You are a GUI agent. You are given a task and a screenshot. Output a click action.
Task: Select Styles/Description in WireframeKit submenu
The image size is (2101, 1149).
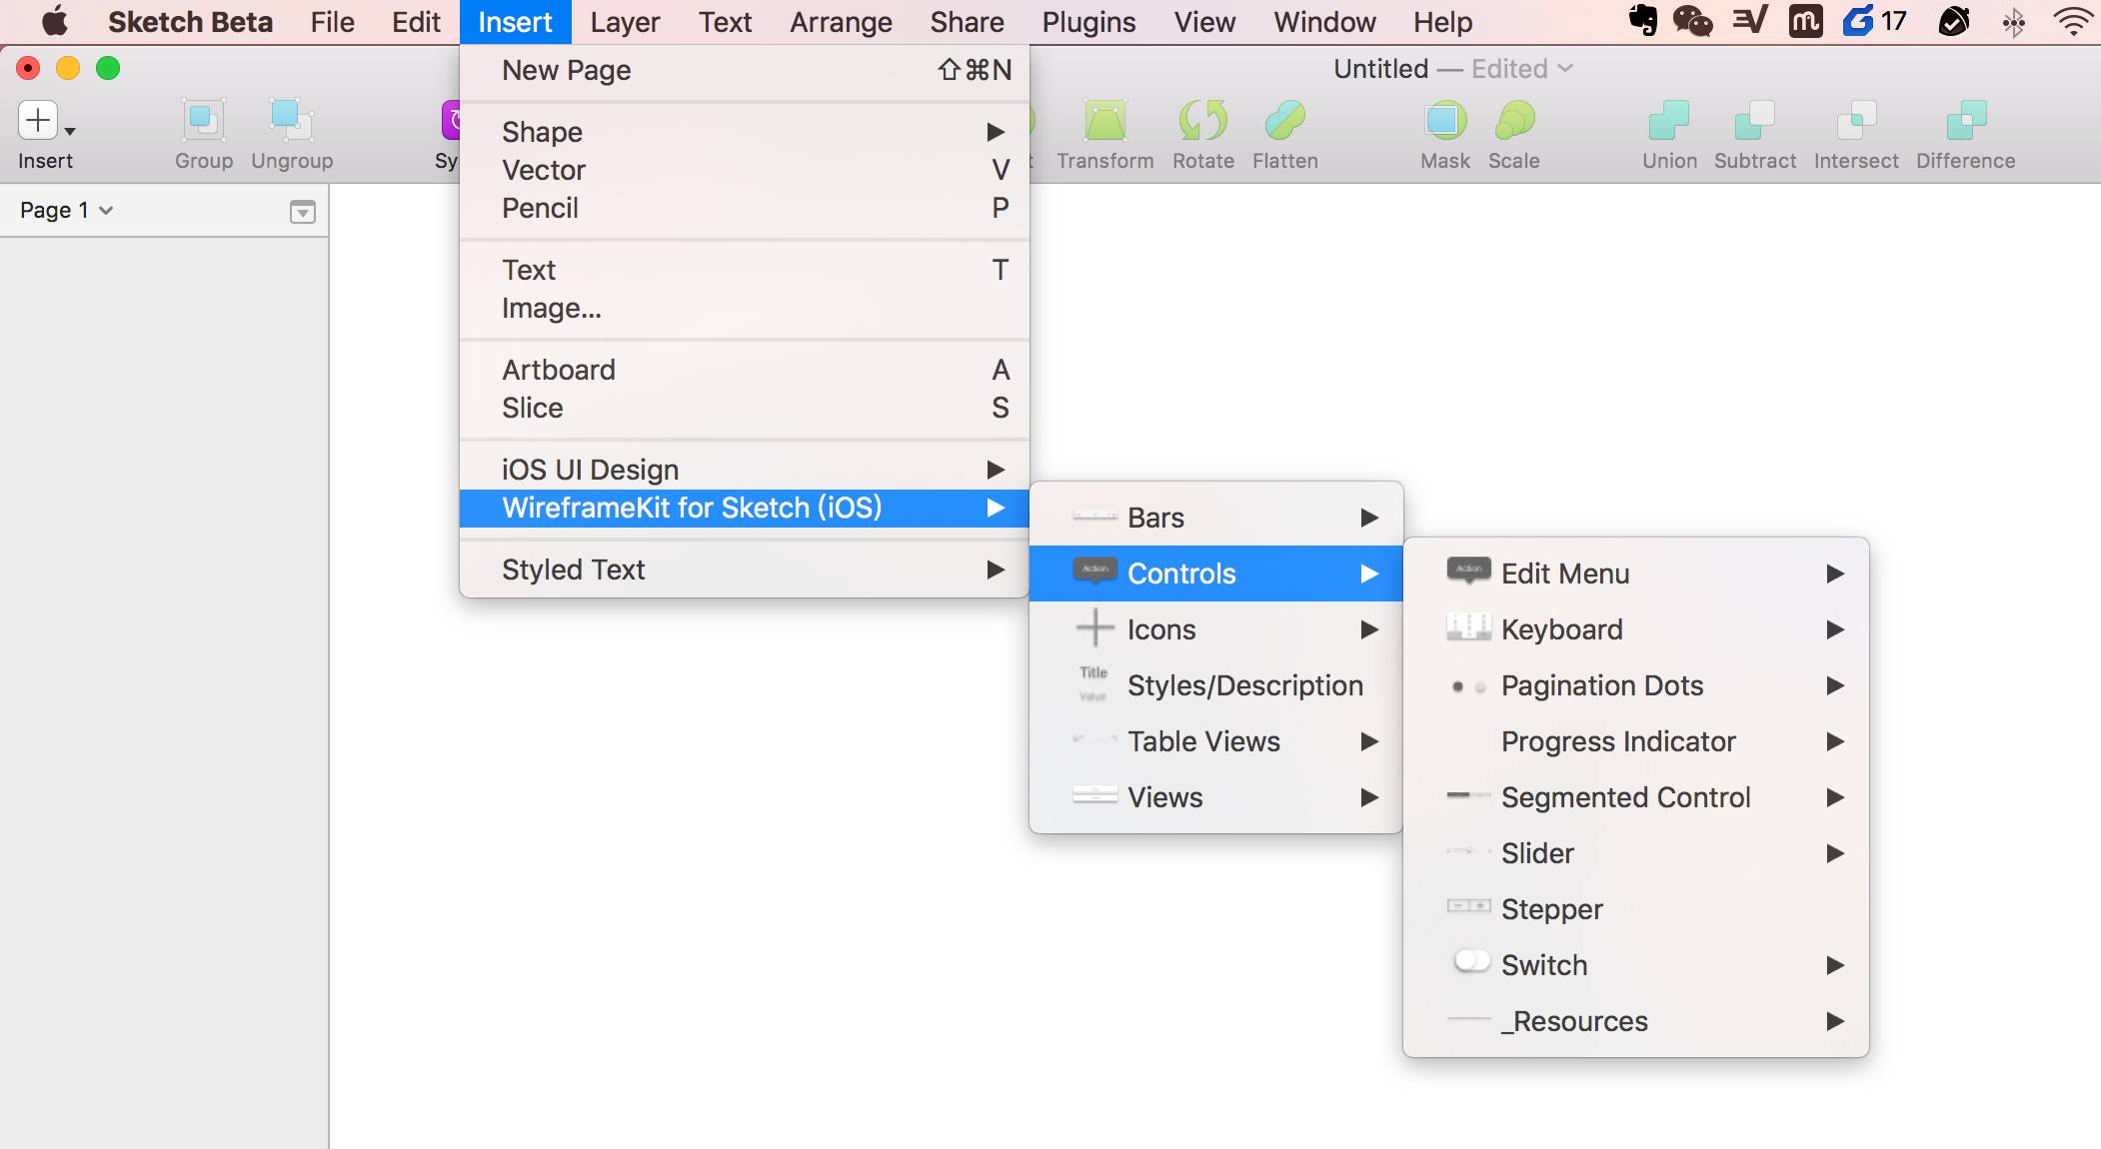[1216, 685]
